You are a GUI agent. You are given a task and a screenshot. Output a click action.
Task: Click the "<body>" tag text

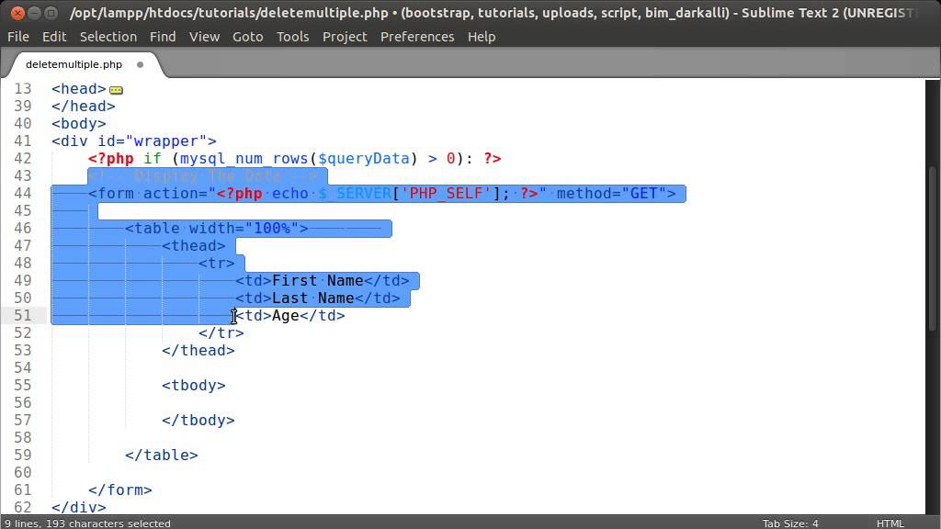click(79, 124)
